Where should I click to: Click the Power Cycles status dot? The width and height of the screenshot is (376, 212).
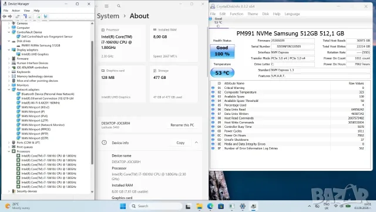pos(213,131)
